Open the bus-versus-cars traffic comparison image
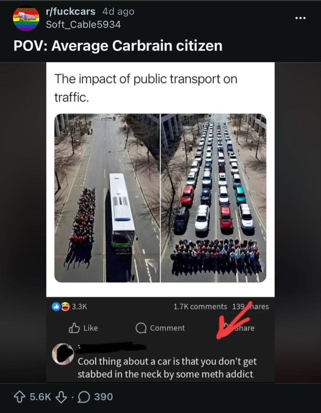Screen dimensions: 321x413 point(160,198)
